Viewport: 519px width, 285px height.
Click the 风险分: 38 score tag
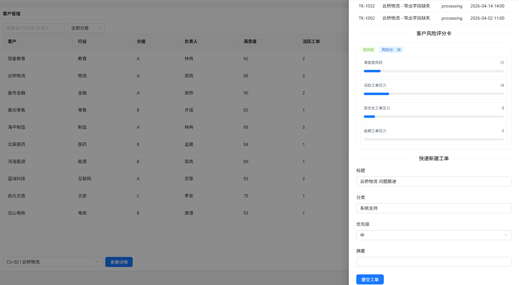391,50
